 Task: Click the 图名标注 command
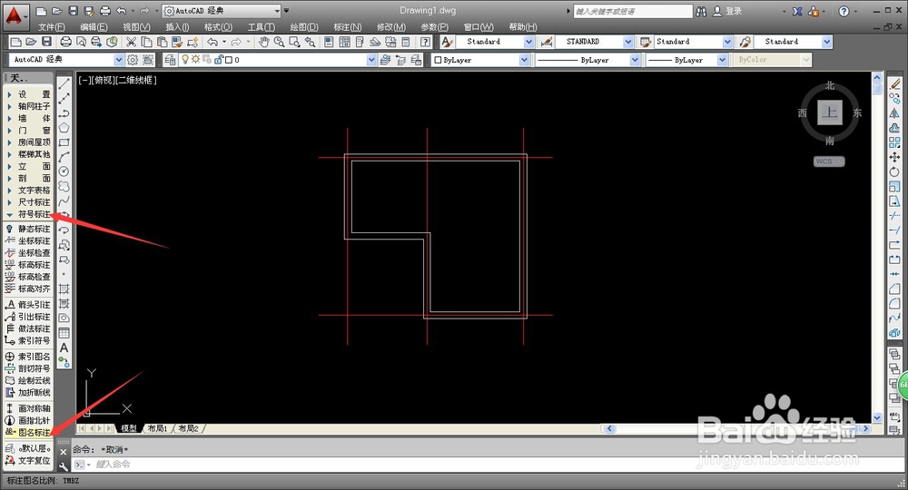[x=28, y=432]
